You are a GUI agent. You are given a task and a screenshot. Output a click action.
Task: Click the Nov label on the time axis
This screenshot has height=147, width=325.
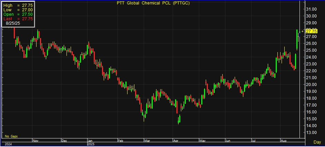(x=35, y=140)
